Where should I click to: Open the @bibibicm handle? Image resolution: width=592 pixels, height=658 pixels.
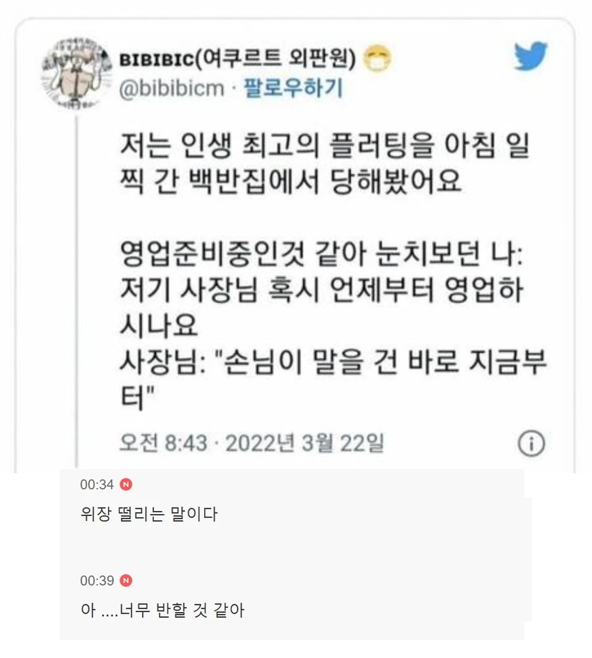tap(172, 88)
